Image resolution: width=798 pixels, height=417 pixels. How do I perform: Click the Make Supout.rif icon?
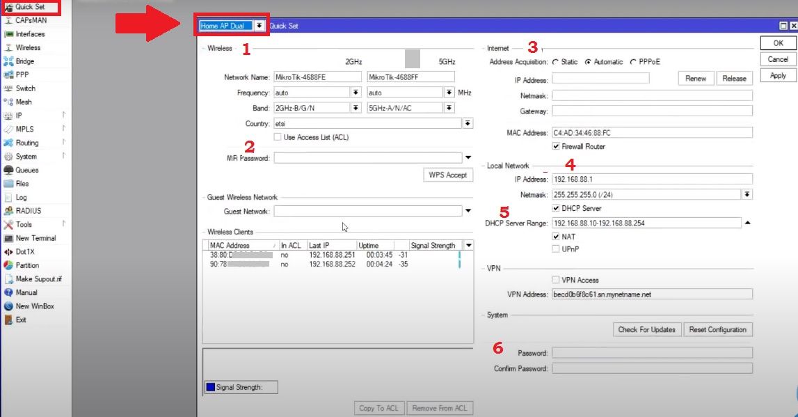click(8, 279)
